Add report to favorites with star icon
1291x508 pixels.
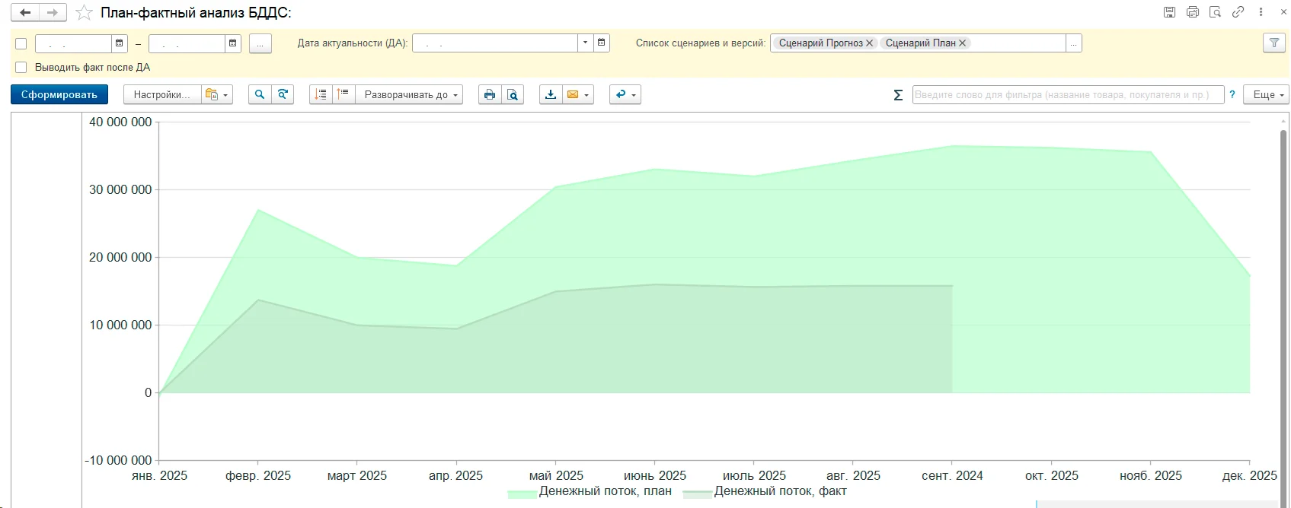84,13
